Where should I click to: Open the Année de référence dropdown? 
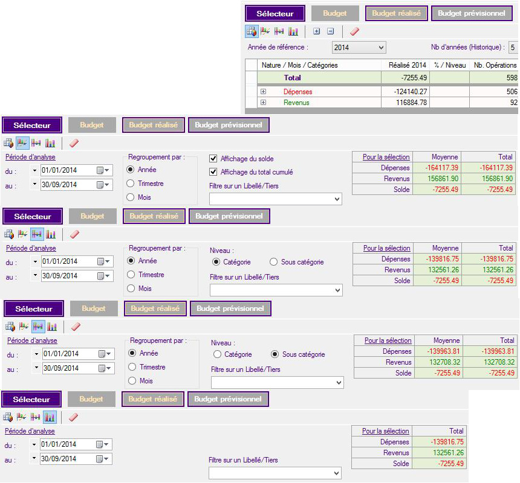click(359, 47)
